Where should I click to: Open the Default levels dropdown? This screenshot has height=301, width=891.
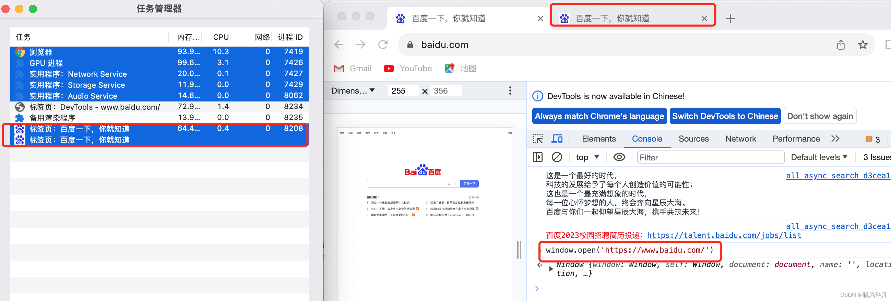[x=819, y=157]
